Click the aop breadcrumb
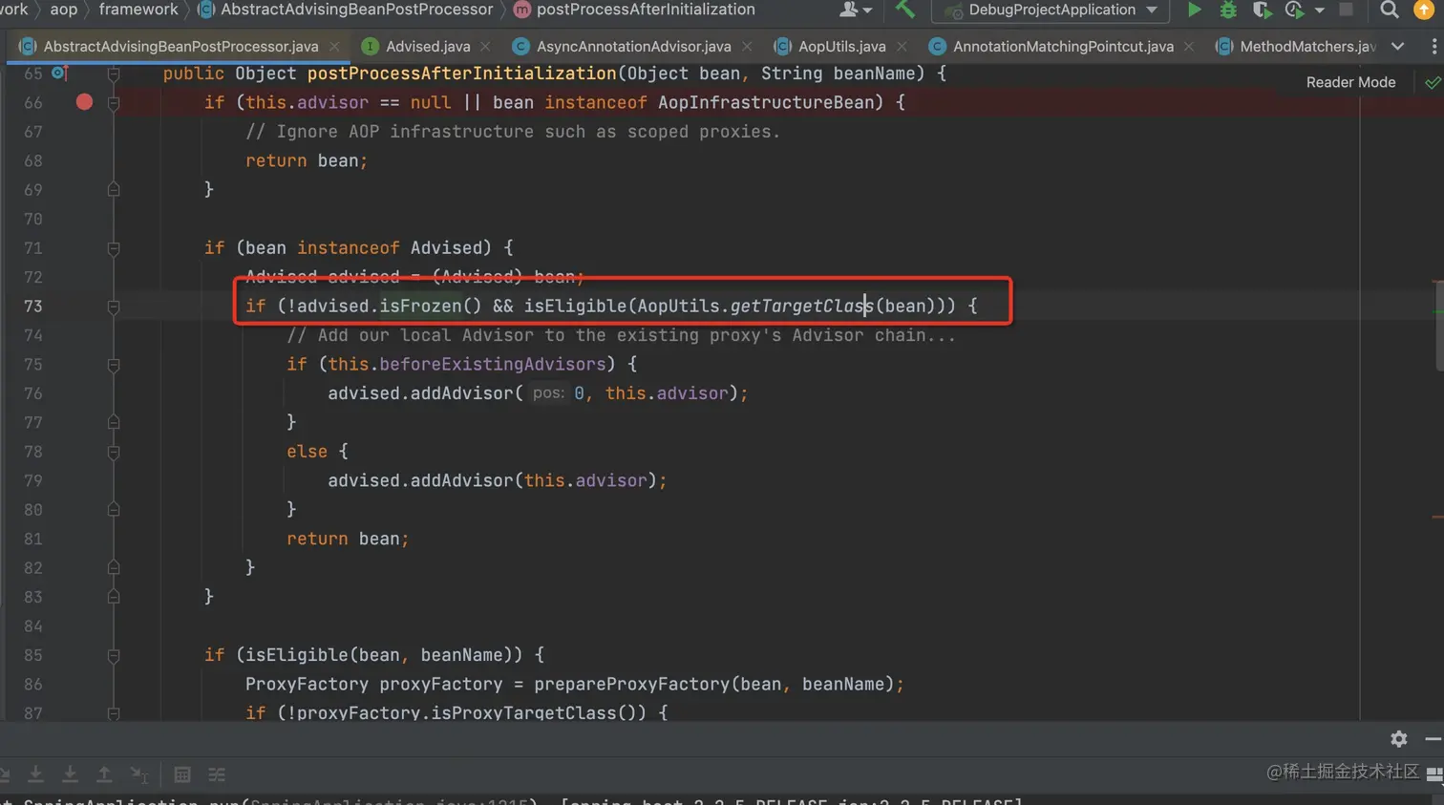 click(x=63, y=10)
